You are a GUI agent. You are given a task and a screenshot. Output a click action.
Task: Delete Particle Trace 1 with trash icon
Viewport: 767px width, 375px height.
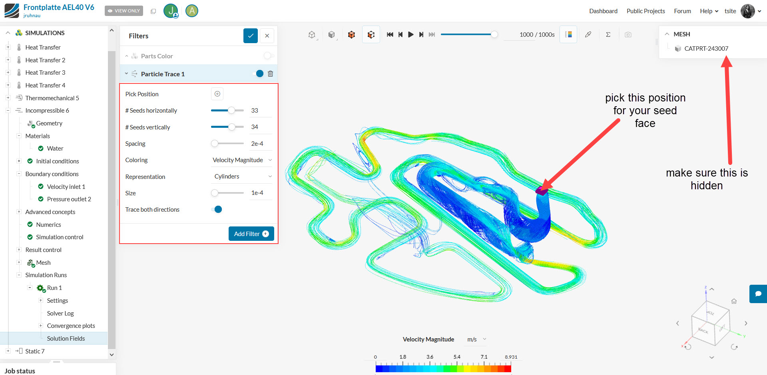[271, 74]
